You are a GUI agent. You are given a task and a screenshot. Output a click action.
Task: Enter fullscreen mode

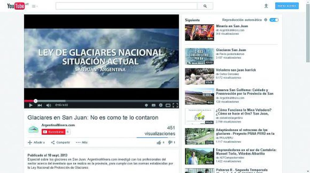[175, 105]
